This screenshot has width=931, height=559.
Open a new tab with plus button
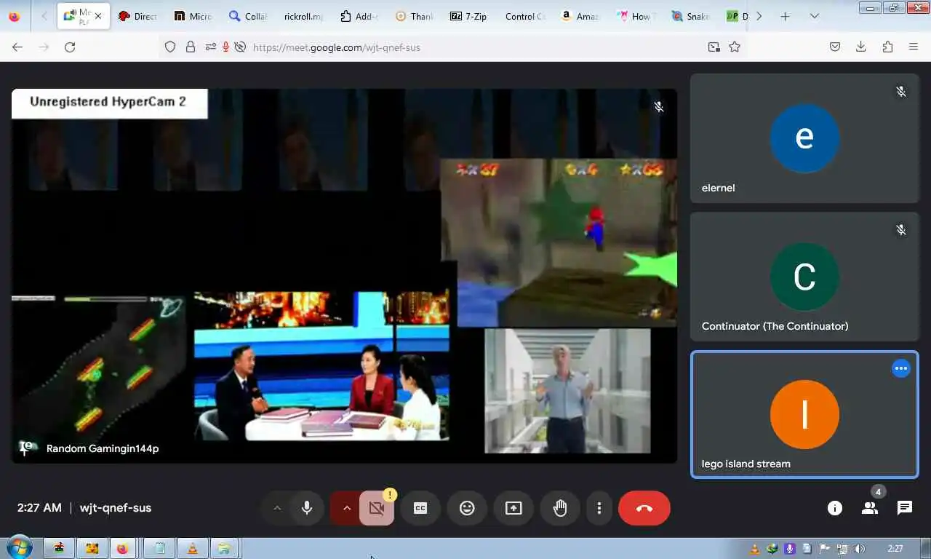coord(785,16)
